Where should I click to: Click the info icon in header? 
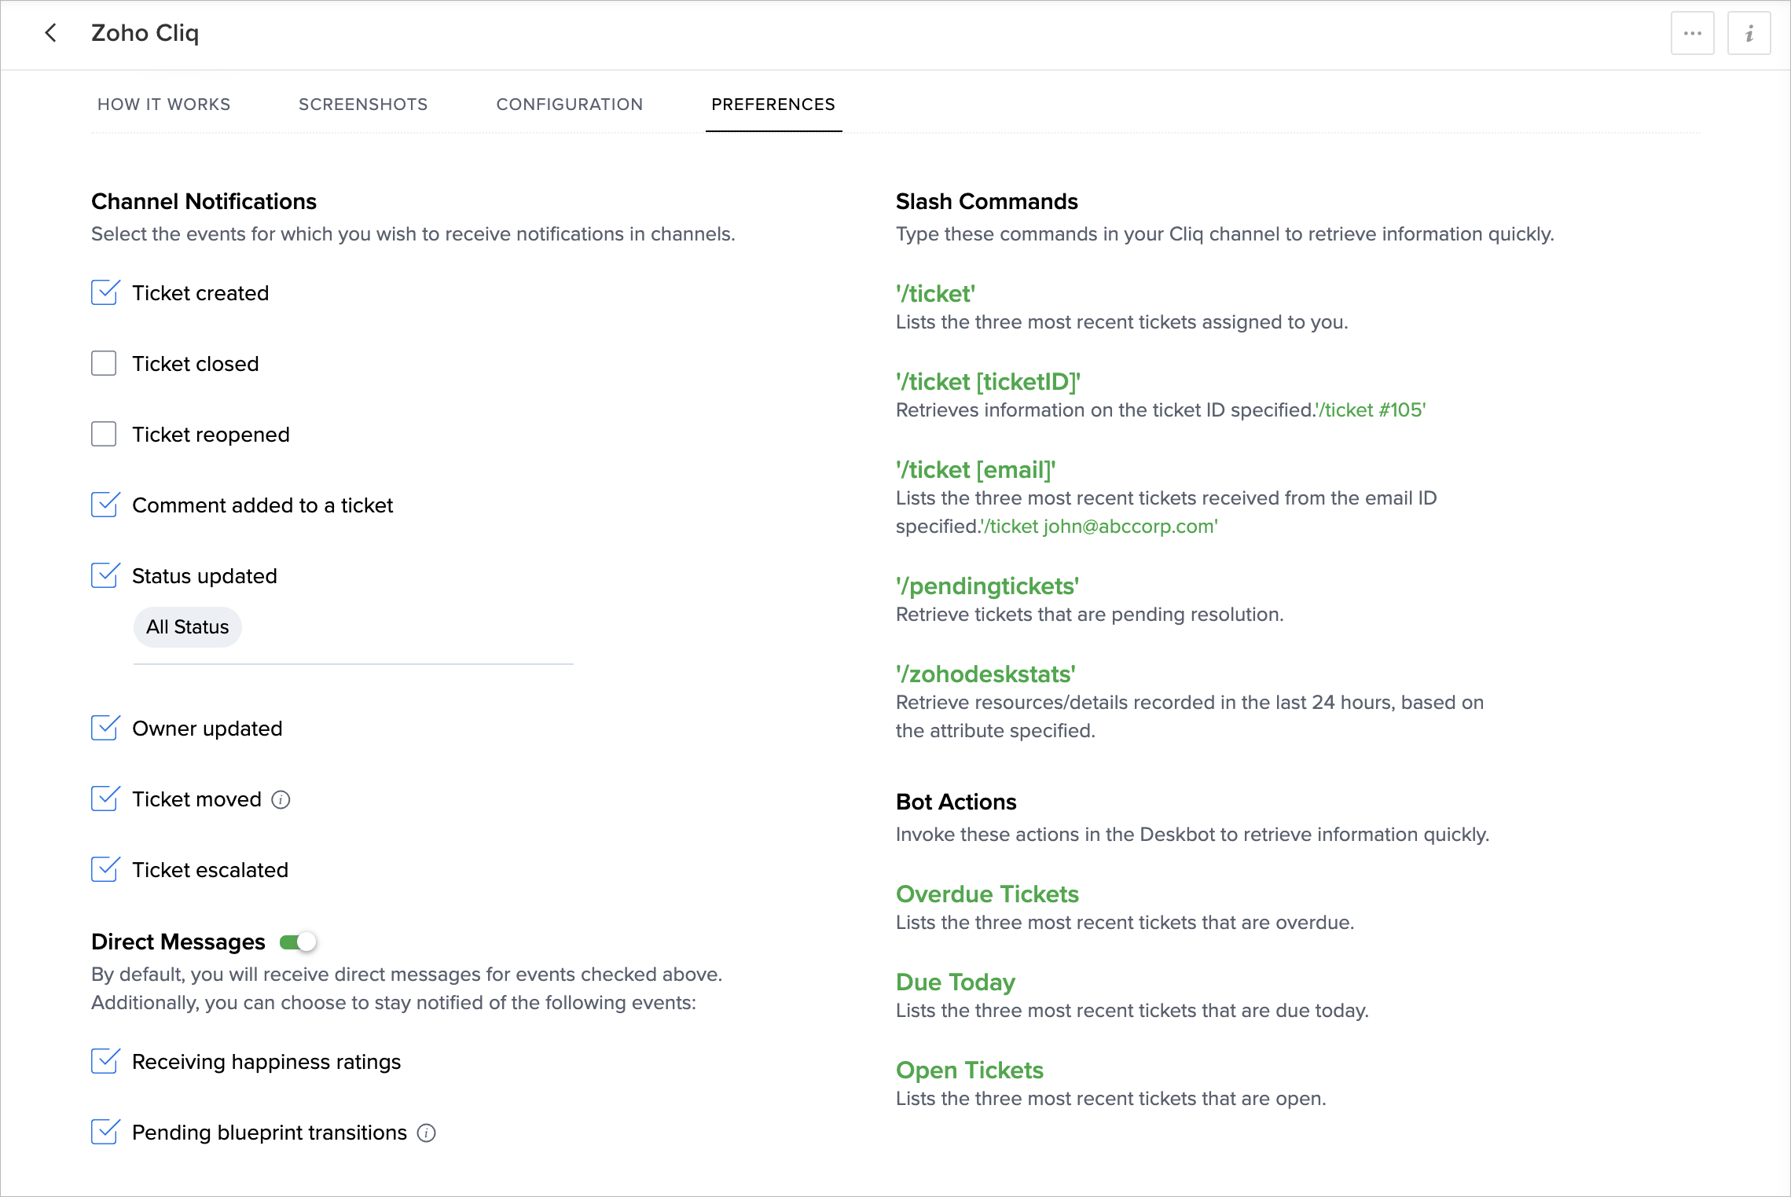[x=1749, y=33]
